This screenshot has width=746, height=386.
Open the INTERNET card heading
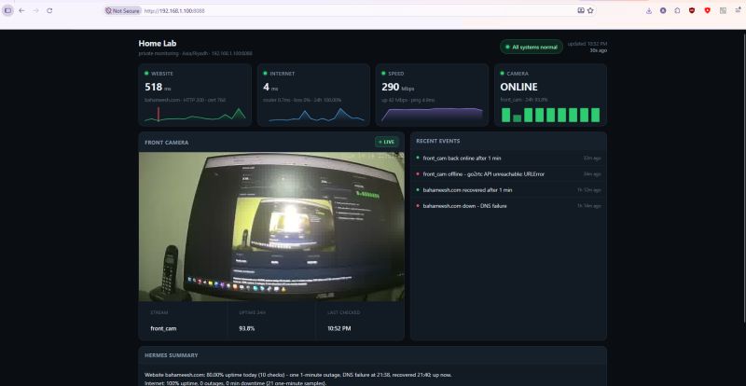tap(283, 74)
